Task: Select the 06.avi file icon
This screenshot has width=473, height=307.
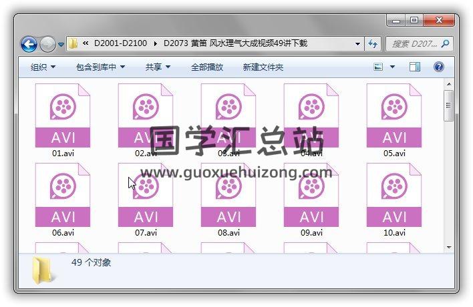Action: pyautogui.click(x=63, y=195)
